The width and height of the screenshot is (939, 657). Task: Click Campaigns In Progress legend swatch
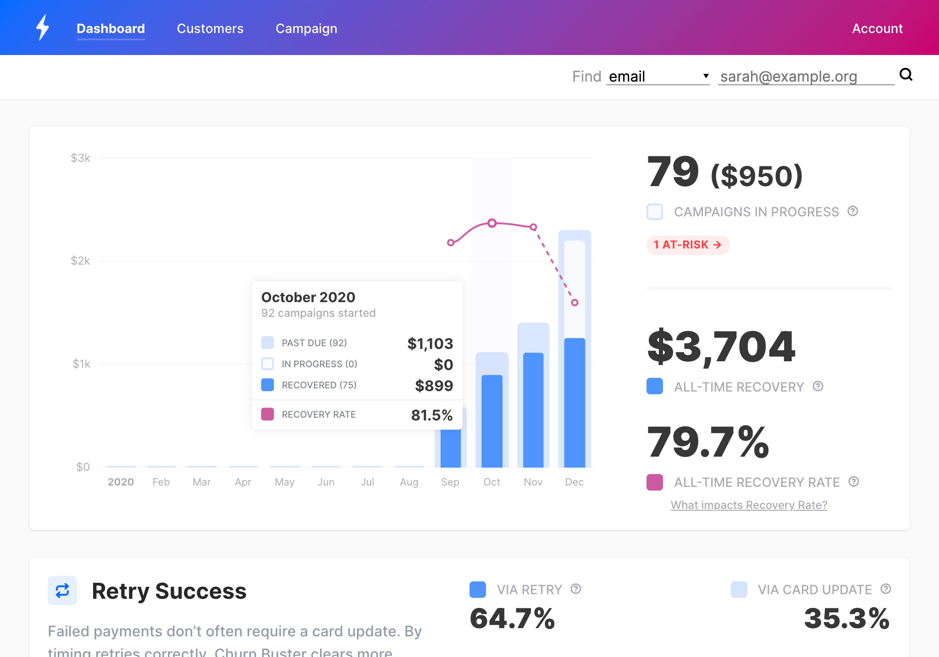pos(655,212)
